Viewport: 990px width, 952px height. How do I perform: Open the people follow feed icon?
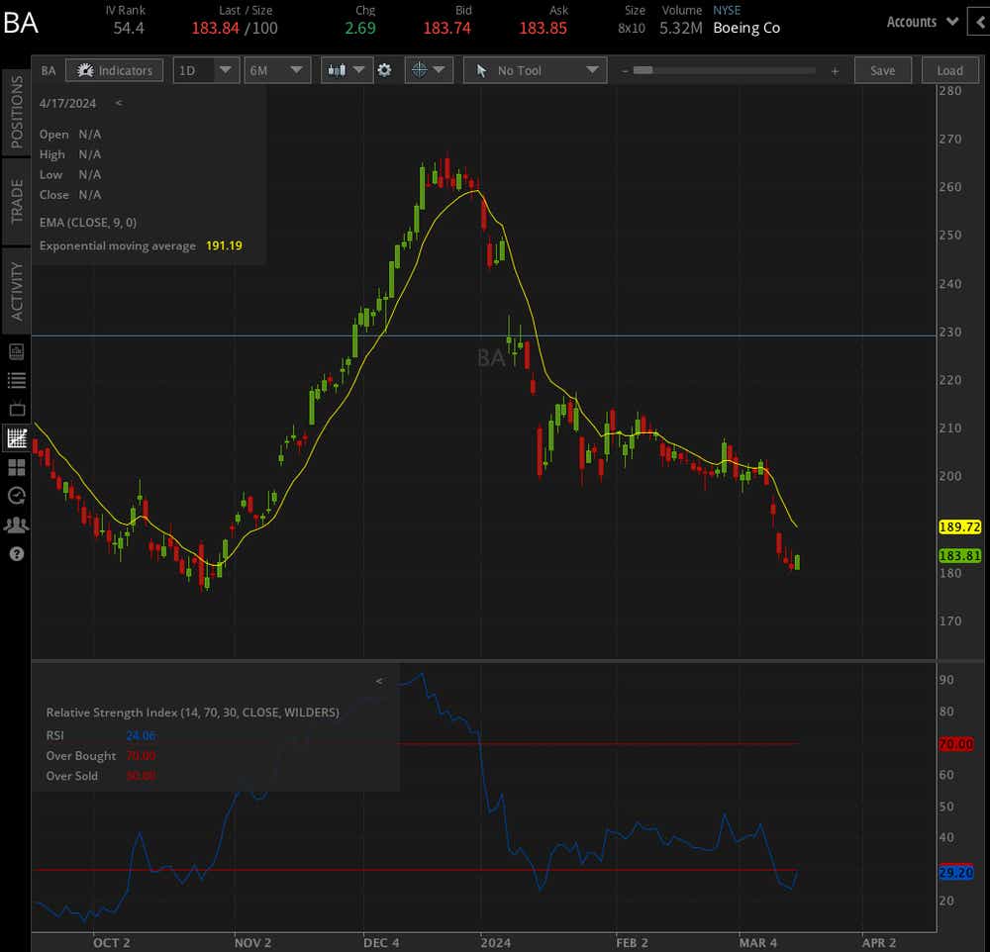coord(17,524)
